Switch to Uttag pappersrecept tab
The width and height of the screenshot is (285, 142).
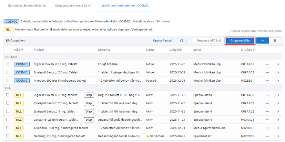[73, 6]
